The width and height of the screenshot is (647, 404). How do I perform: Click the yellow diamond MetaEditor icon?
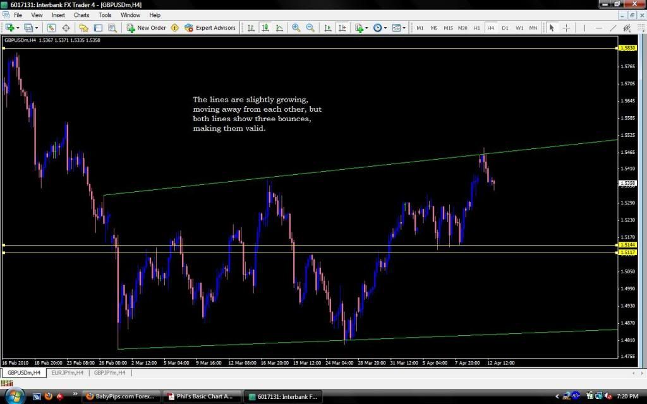(174, 28)
